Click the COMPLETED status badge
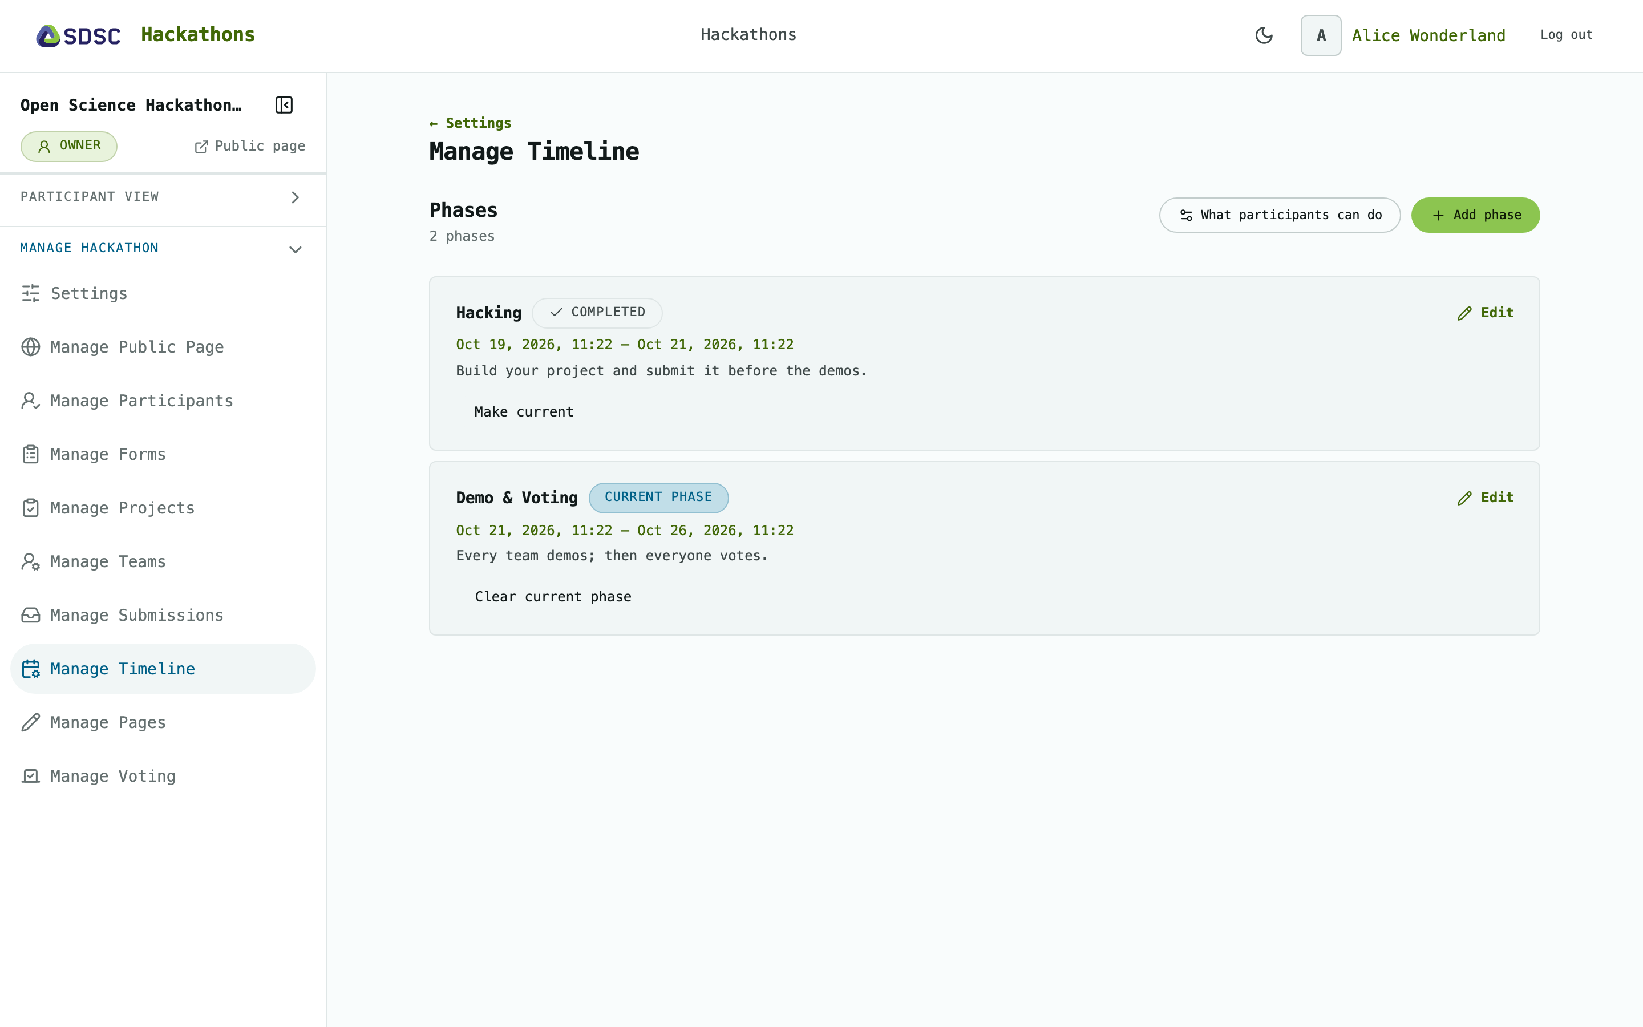This screenshot has height=1027, width=1643. click(597, 313)
